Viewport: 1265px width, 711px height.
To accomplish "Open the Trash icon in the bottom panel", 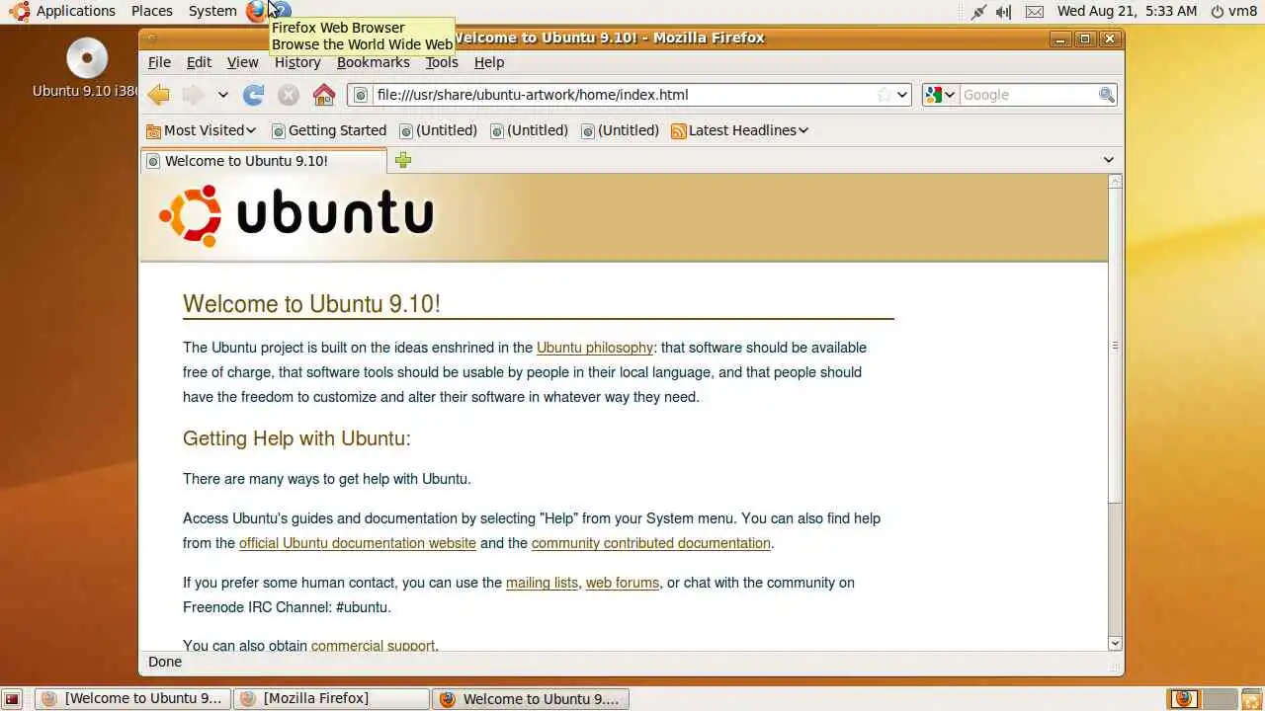I will 1251,699.
